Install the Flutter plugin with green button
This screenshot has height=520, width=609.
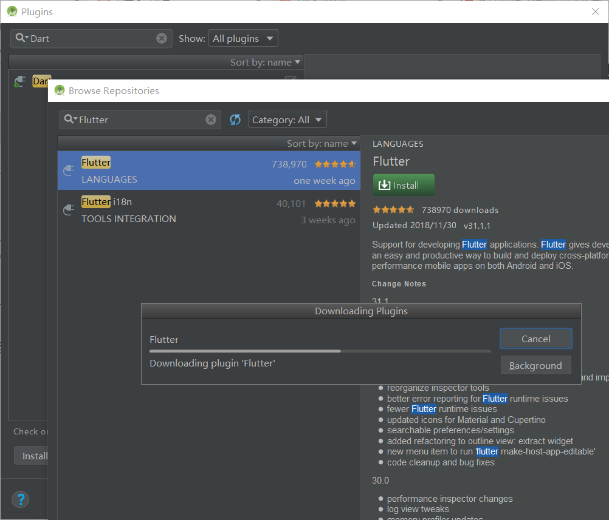click(x=404, y=185)
